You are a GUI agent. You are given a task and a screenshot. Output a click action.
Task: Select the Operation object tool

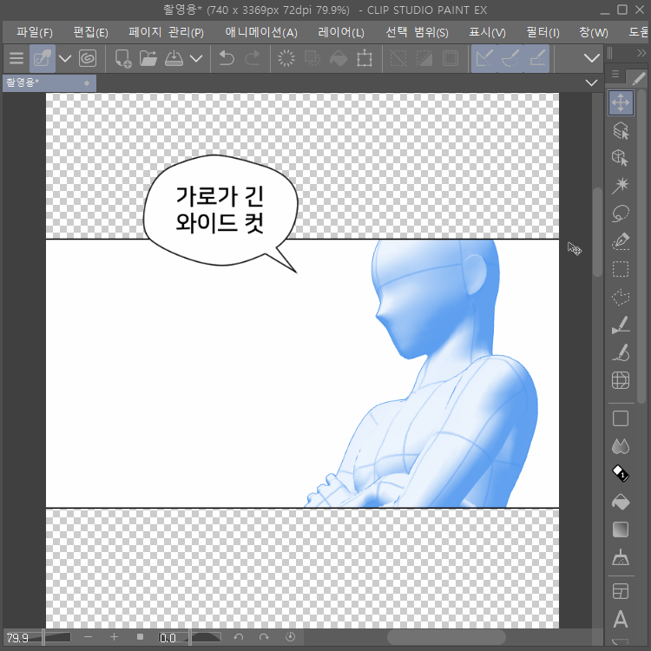[x=621, y=130]
